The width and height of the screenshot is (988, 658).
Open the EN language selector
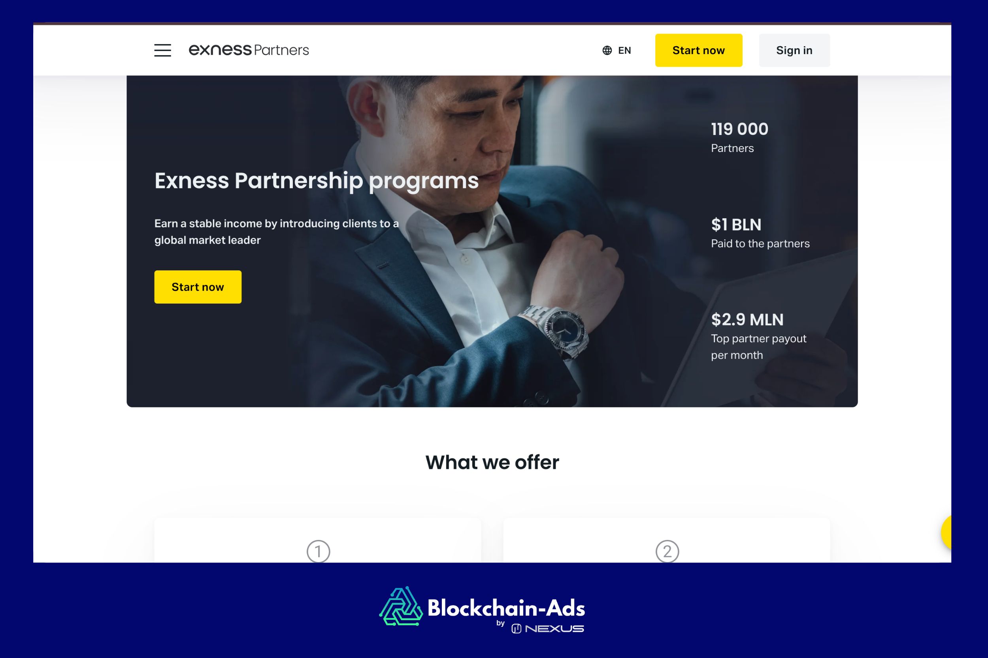617,51
